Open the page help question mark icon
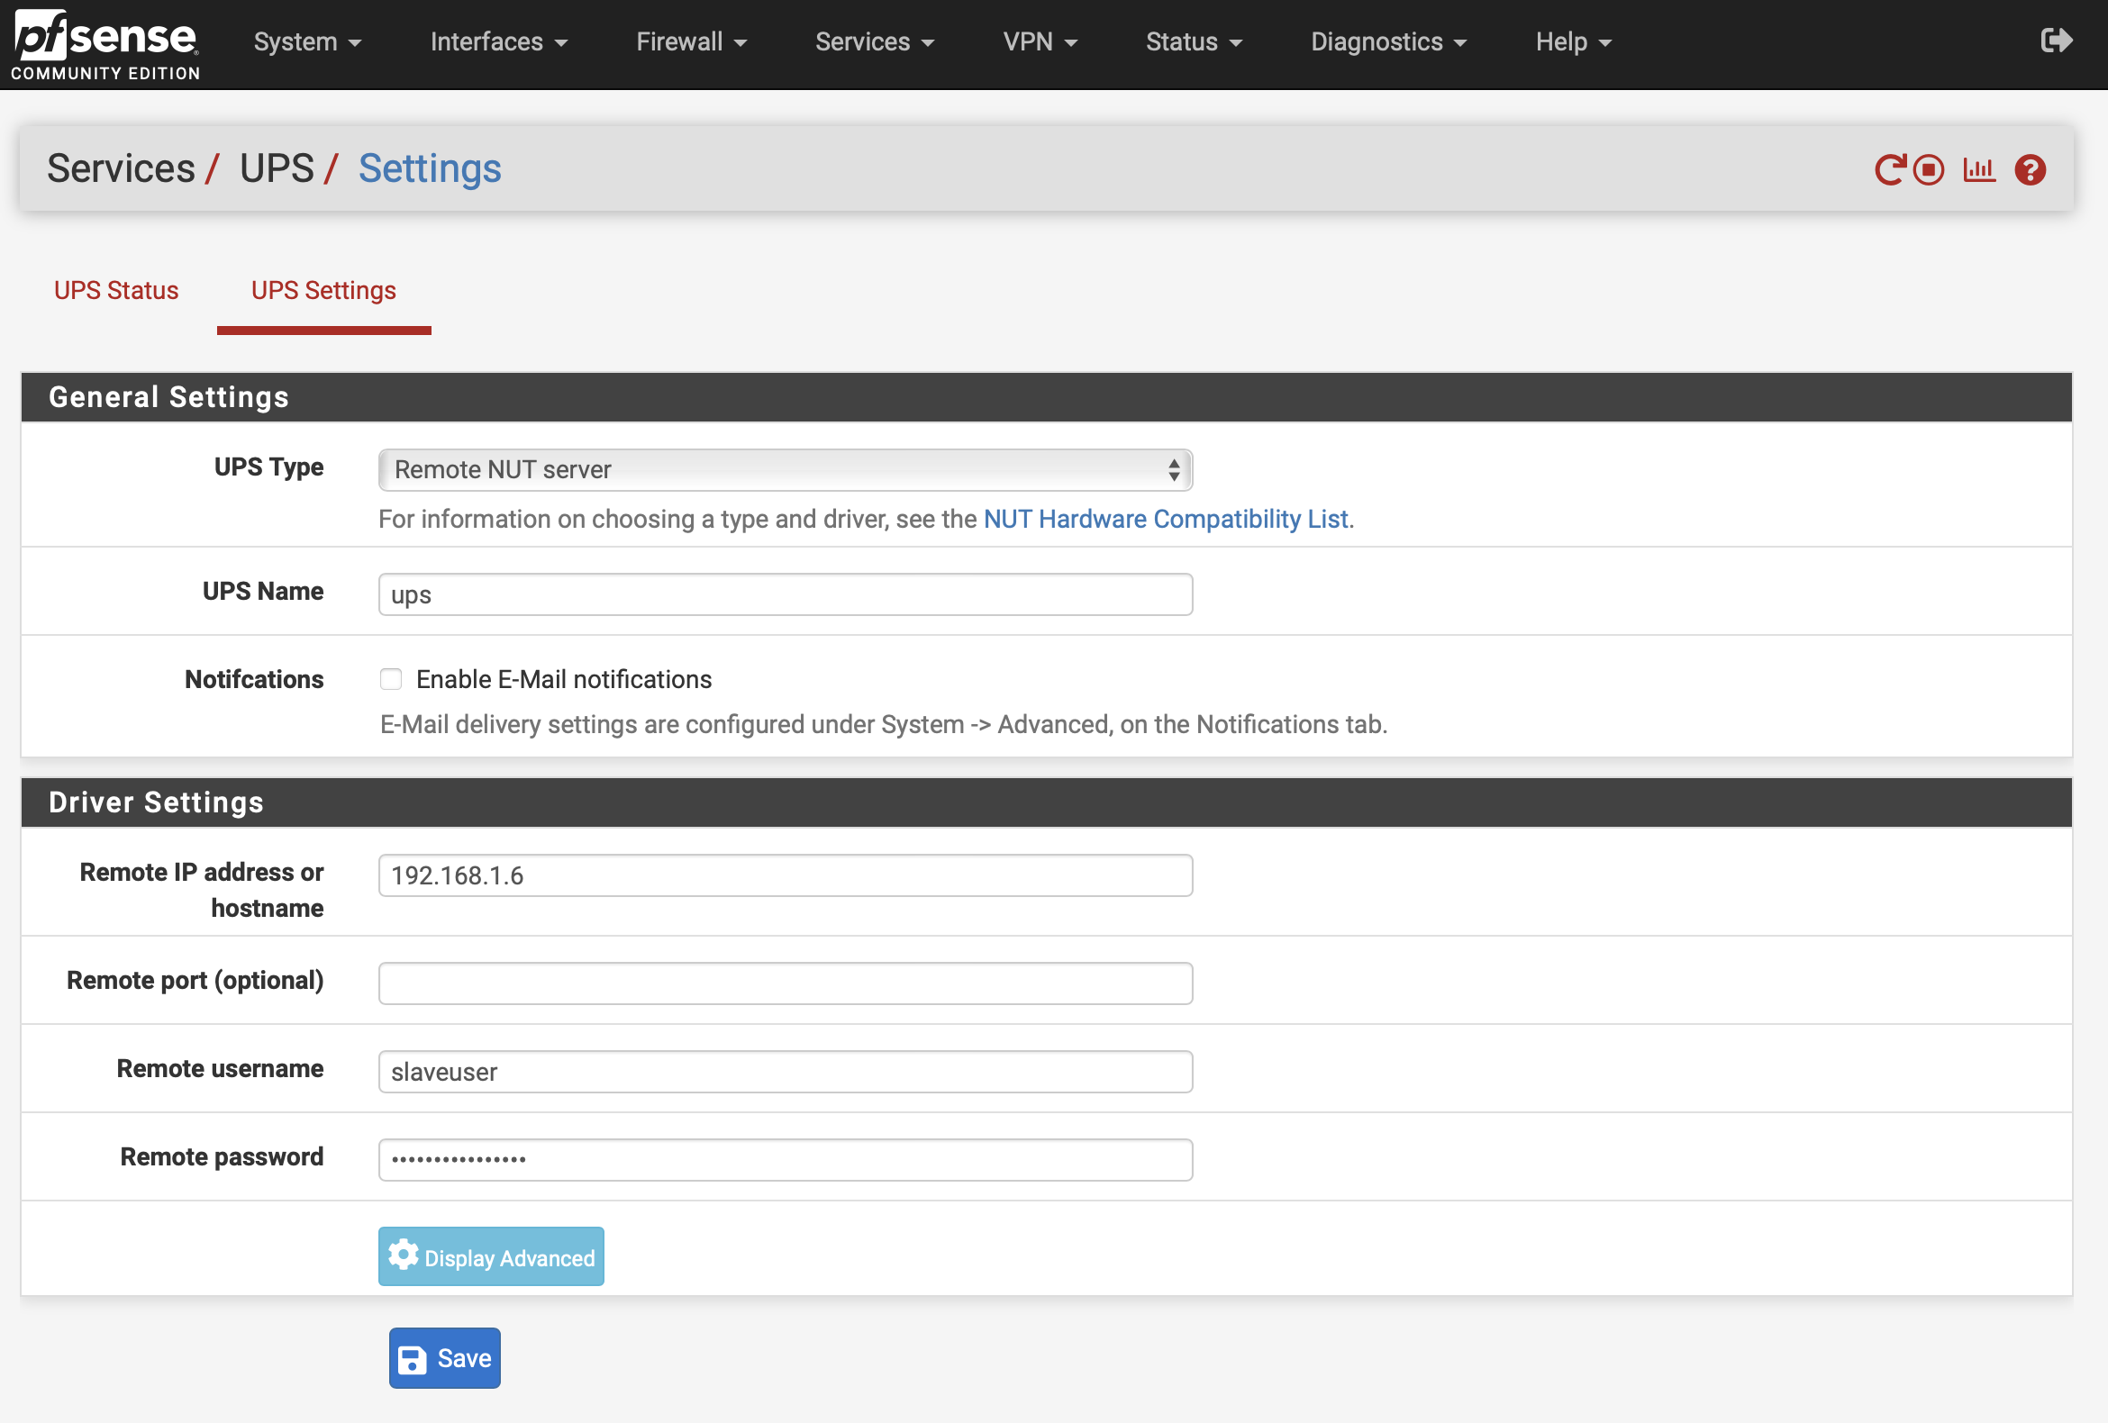Screen dimensions: 2108x1423 point(2030,169)
